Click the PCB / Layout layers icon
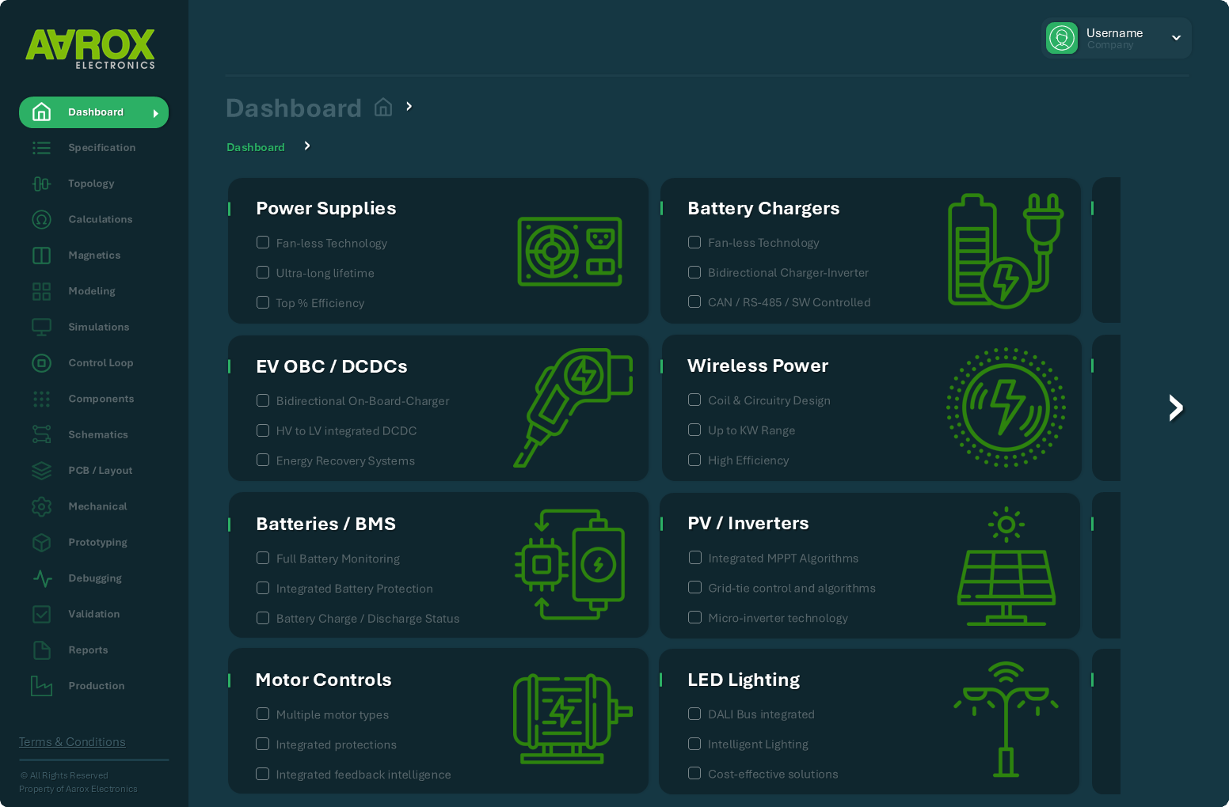Screen dimensions: 1229x807 click(x=41, y=470)
